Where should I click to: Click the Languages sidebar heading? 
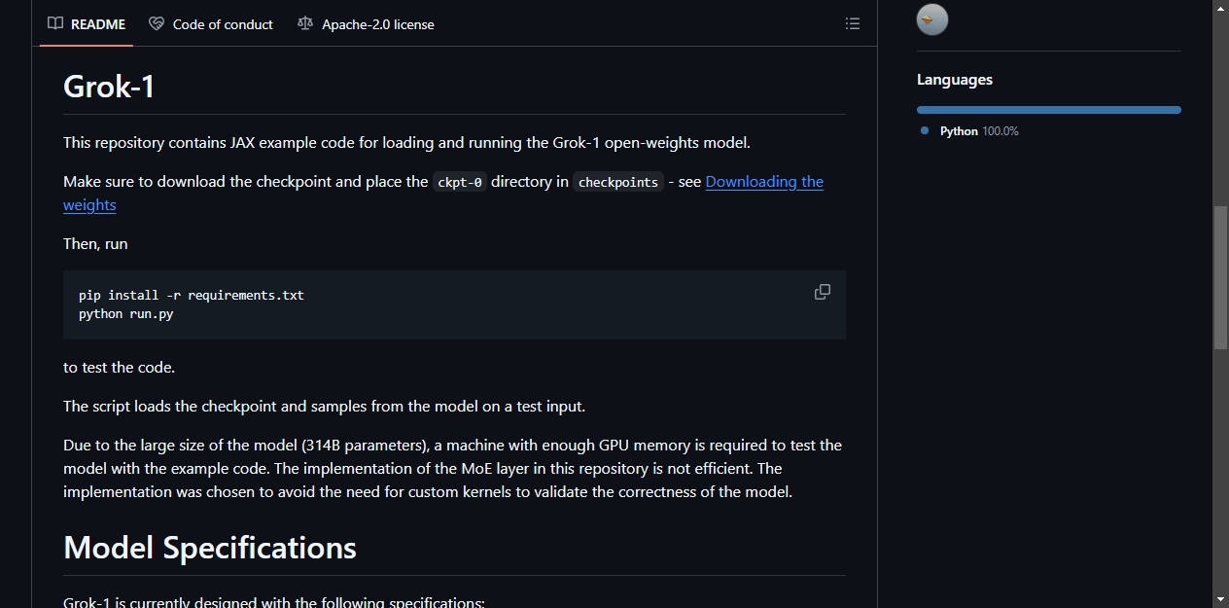(x=955, y=80)
